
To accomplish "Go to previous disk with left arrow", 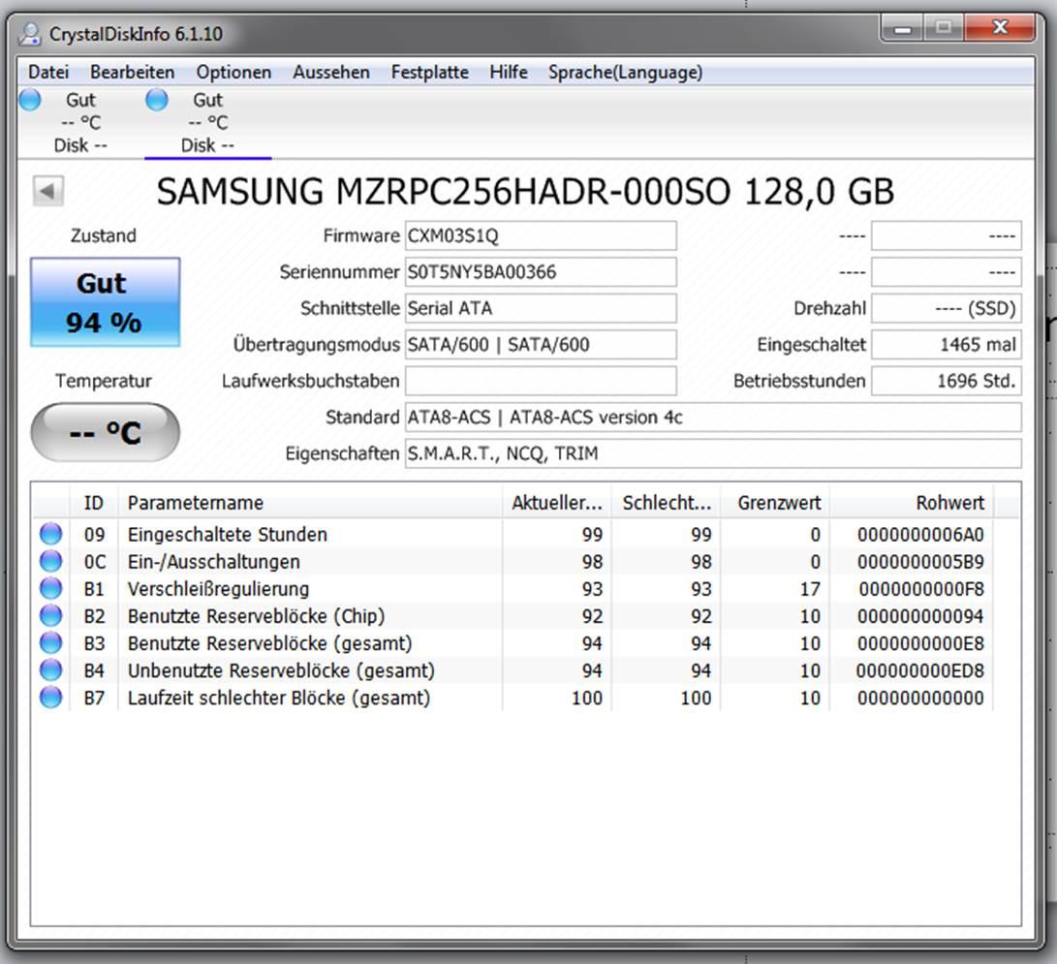I will tap(47, 191).
